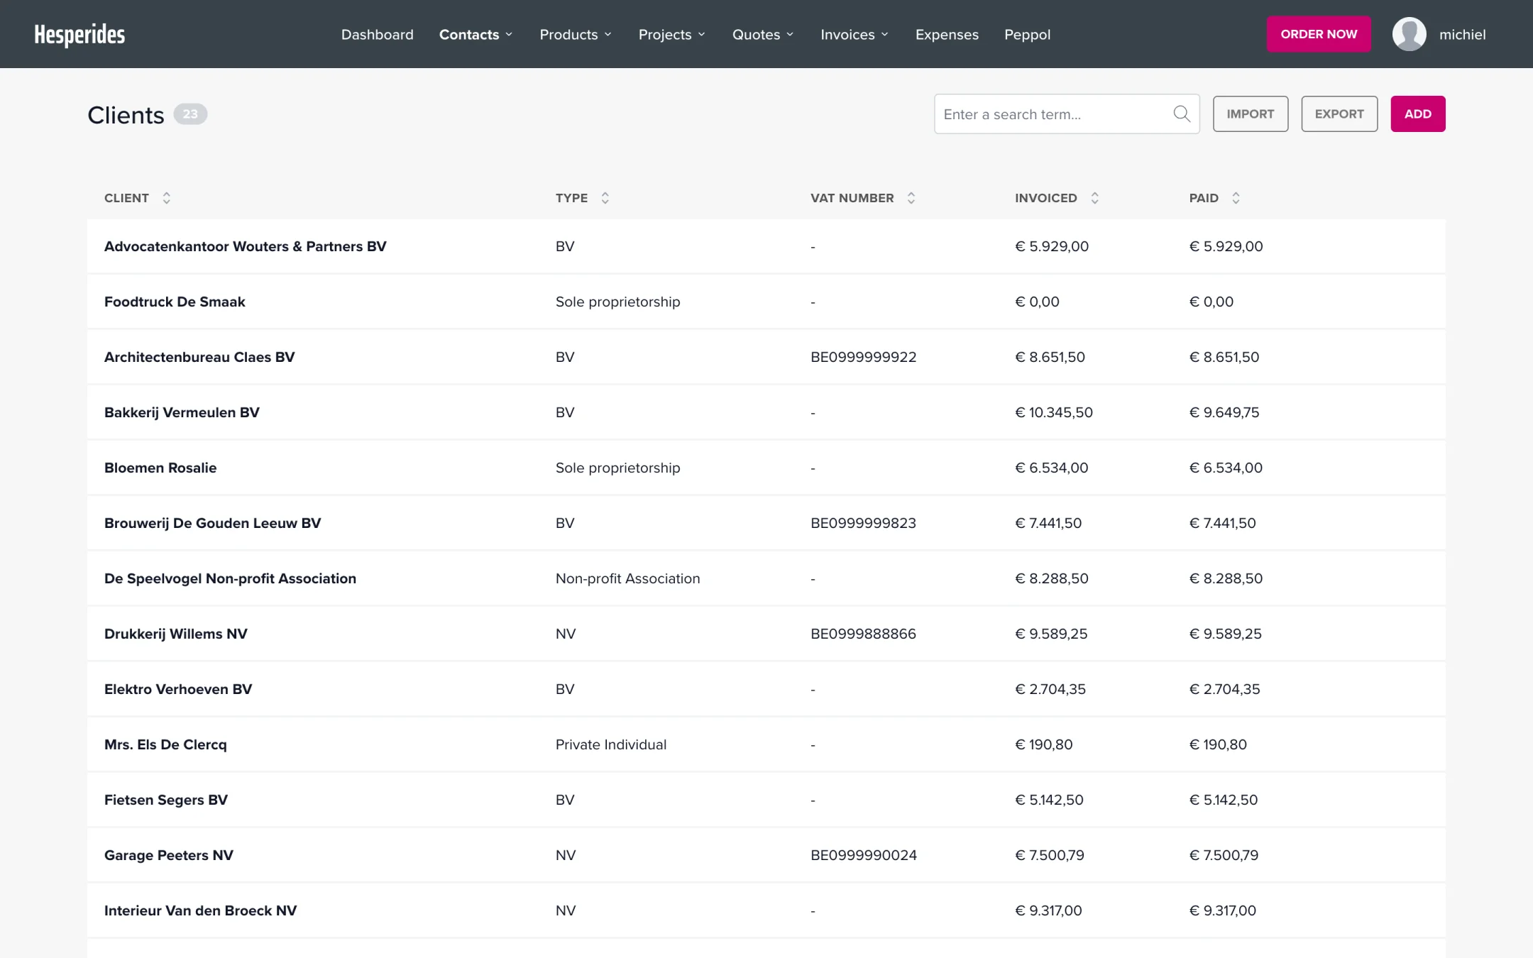Expand the Products dropdown

[x=575, y=34]
